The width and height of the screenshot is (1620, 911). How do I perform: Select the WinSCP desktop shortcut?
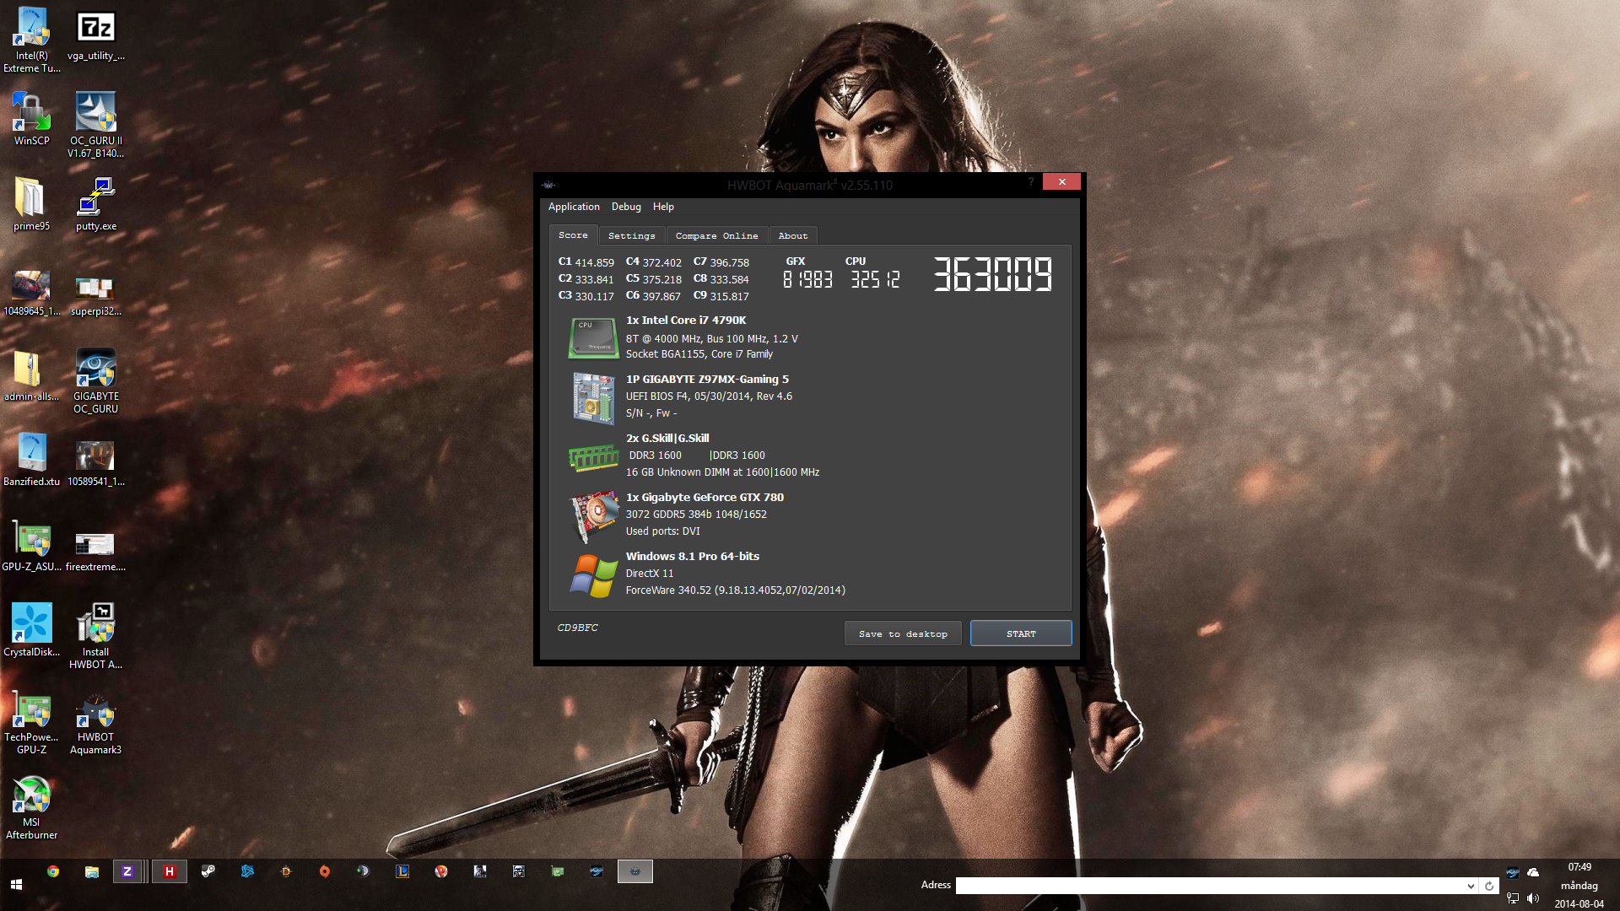click(32, 119)
